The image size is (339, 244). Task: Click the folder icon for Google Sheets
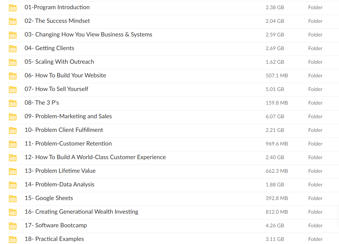click(x=13, y=198)
